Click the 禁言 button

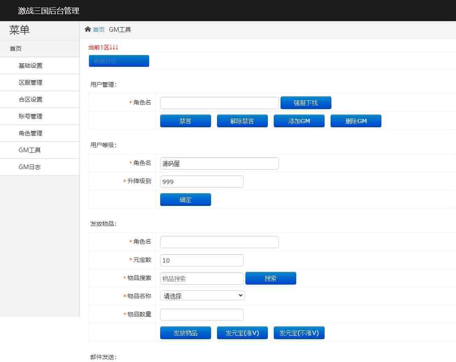click(185, 121)
